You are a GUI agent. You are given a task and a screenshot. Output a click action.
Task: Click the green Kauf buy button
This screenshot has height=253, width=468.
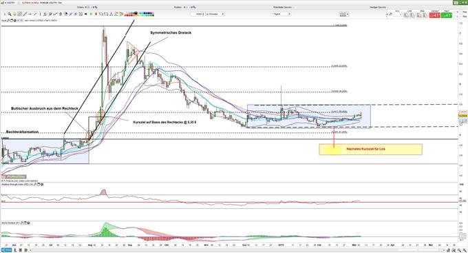[x=447, y=15]
